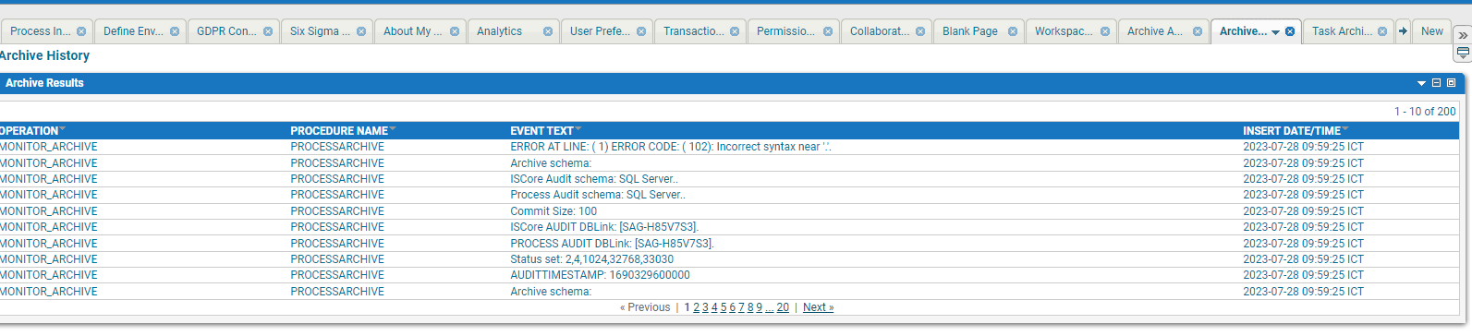Screen dimensions: 1472x336
Task: Open a New tab
Action: coord(1432,31)
